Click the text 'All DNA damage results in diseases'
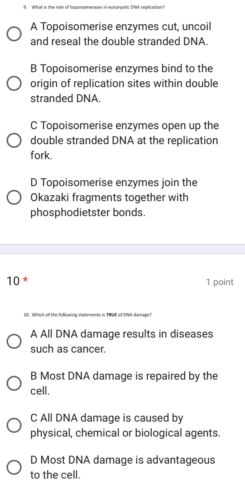Screen dimensions: 245x490 coord(122,334)
